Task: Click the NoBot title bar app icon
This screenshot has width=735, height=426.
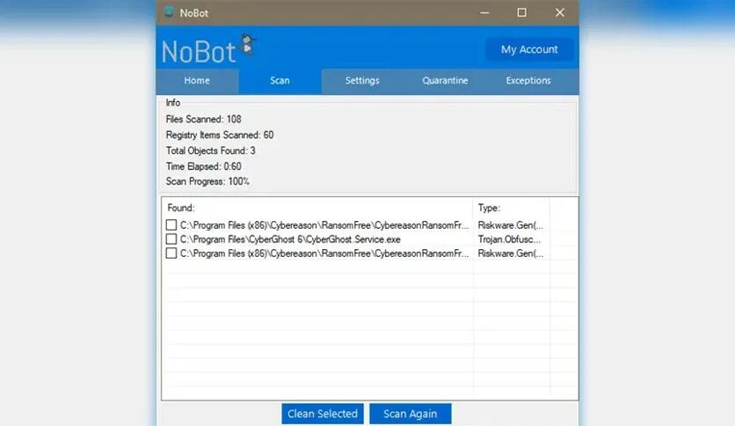Action: (x=169, y=12)
